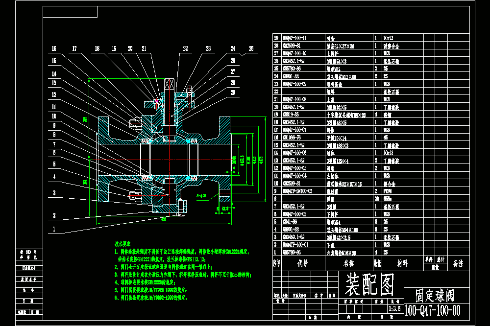Select part code 80Q47-100-10
490x326 pixels.
click(294, 53)
